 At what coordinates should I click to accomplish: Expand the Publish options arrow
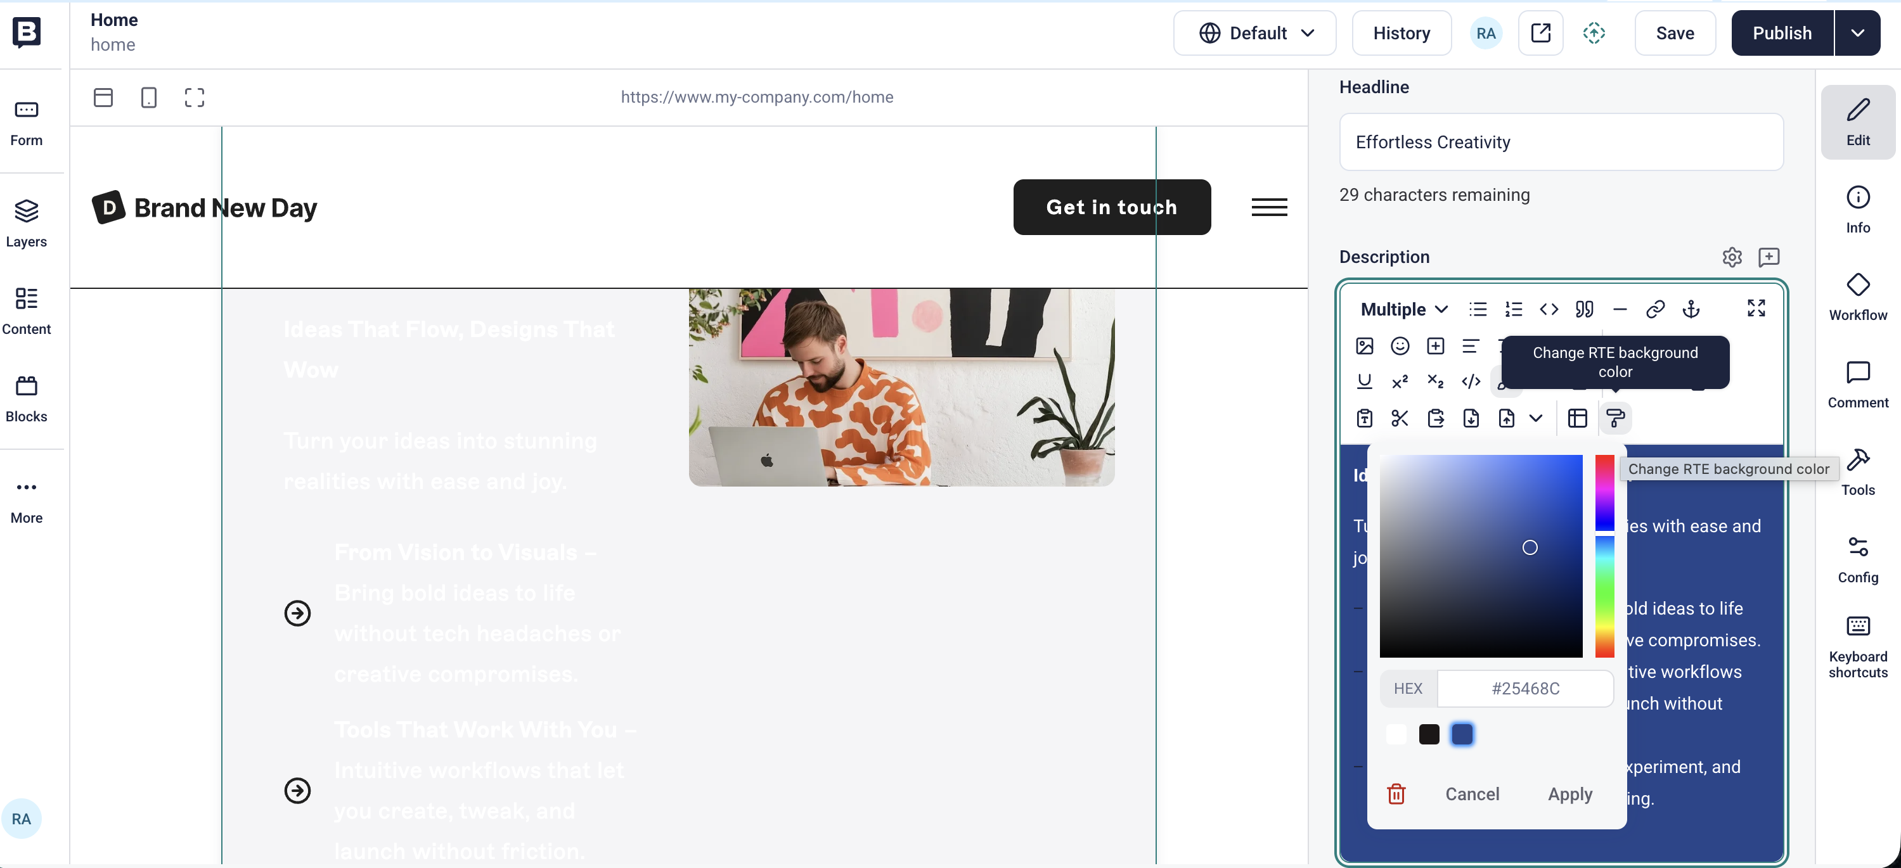click(x=1857, y=33)
